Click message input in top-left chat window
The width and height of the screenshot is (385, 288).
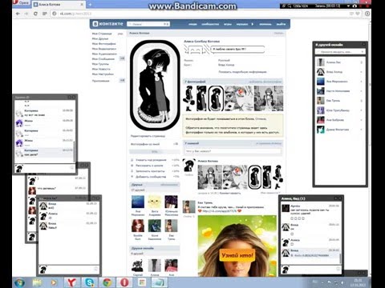46,168
